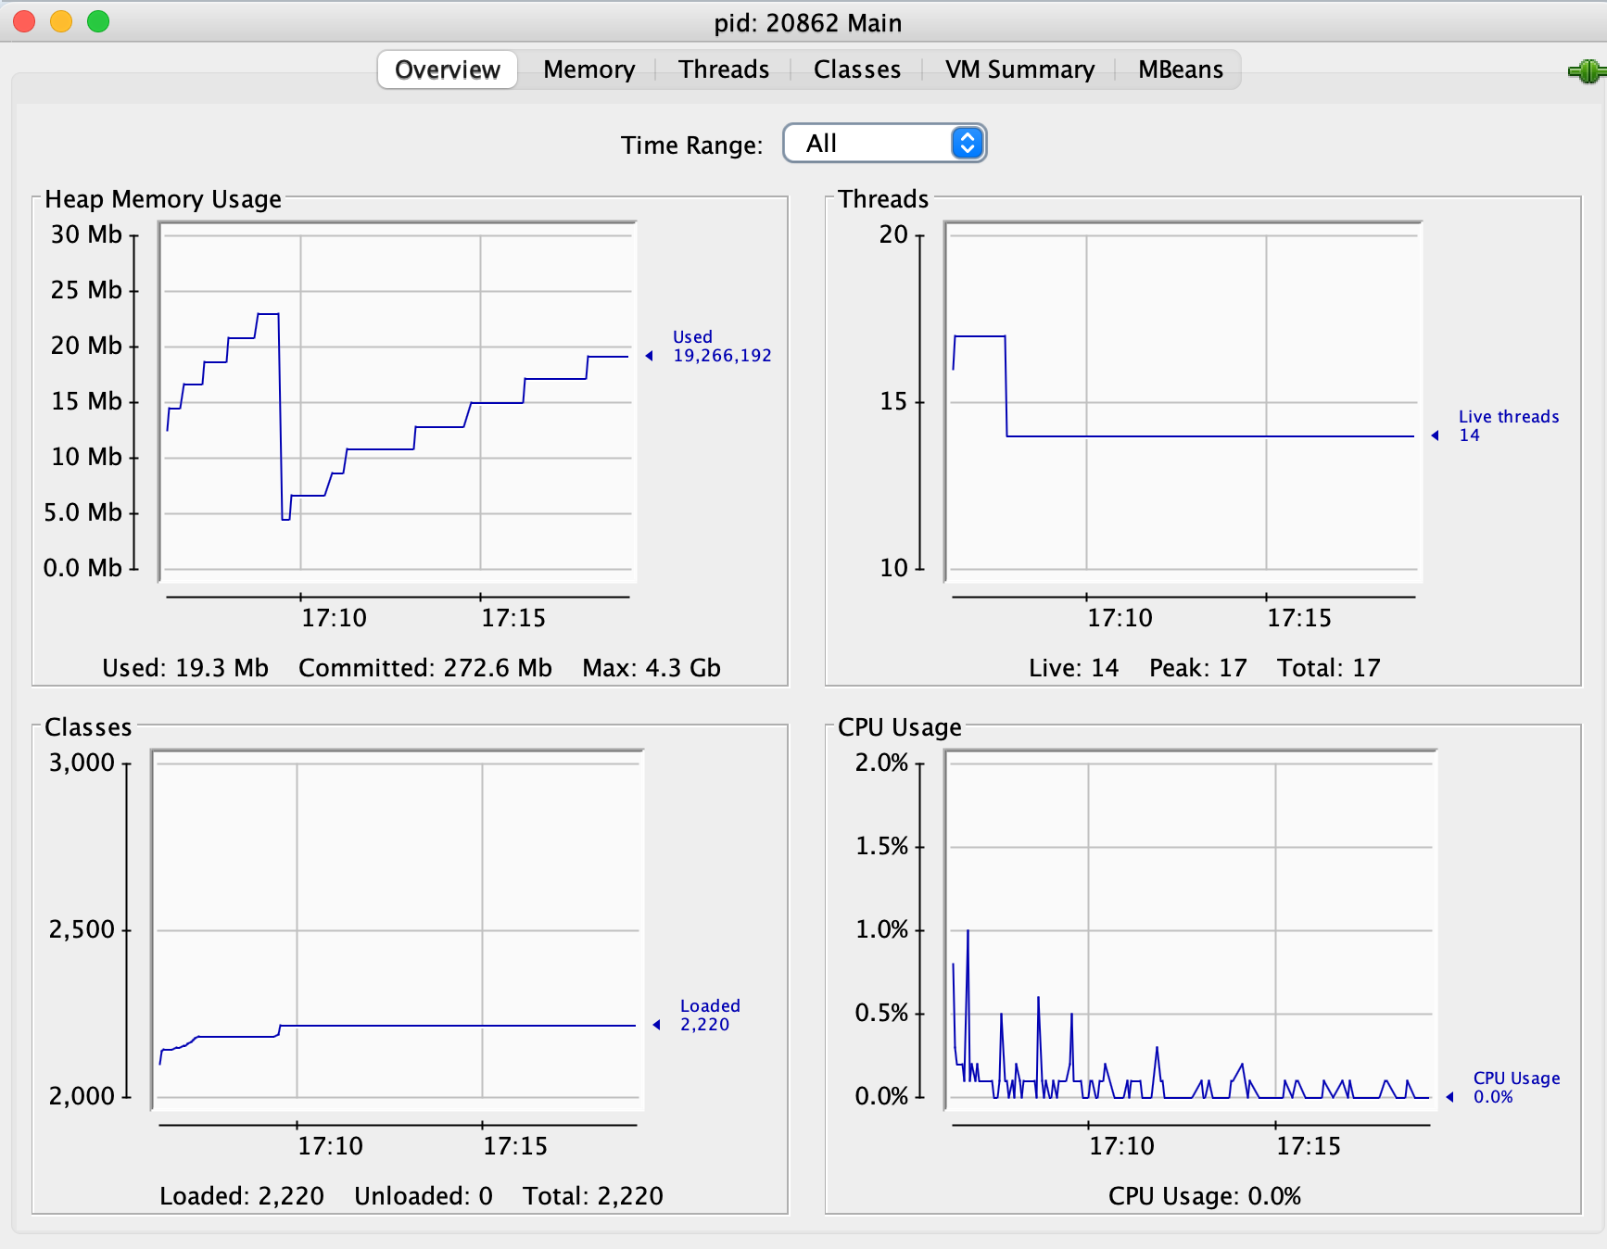Switch to the Memory tab
Viewport: 1607px width, 1249px height.
coord(588,70)
